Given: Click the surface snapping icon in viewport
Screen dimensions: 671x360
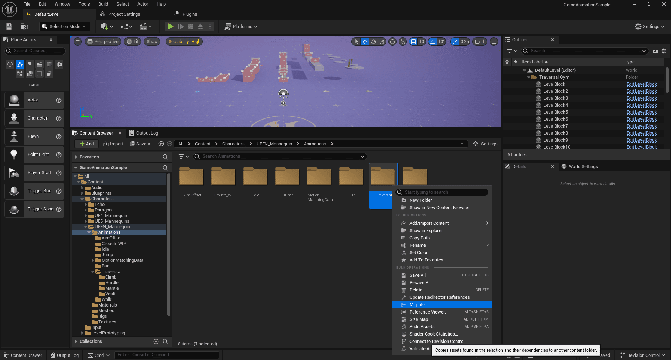Looking at the screenshot, I should click(403, 42).
